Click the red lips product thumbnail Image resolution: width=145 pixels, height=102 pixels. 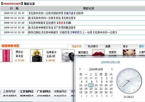pos(98,53)
